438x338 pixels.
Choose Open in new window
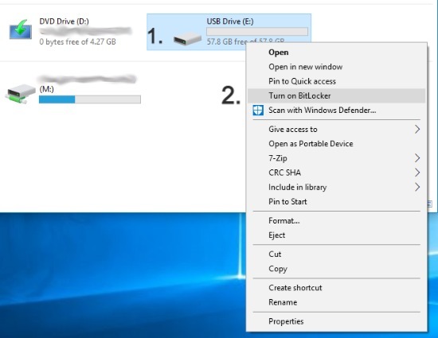point(336,67)
